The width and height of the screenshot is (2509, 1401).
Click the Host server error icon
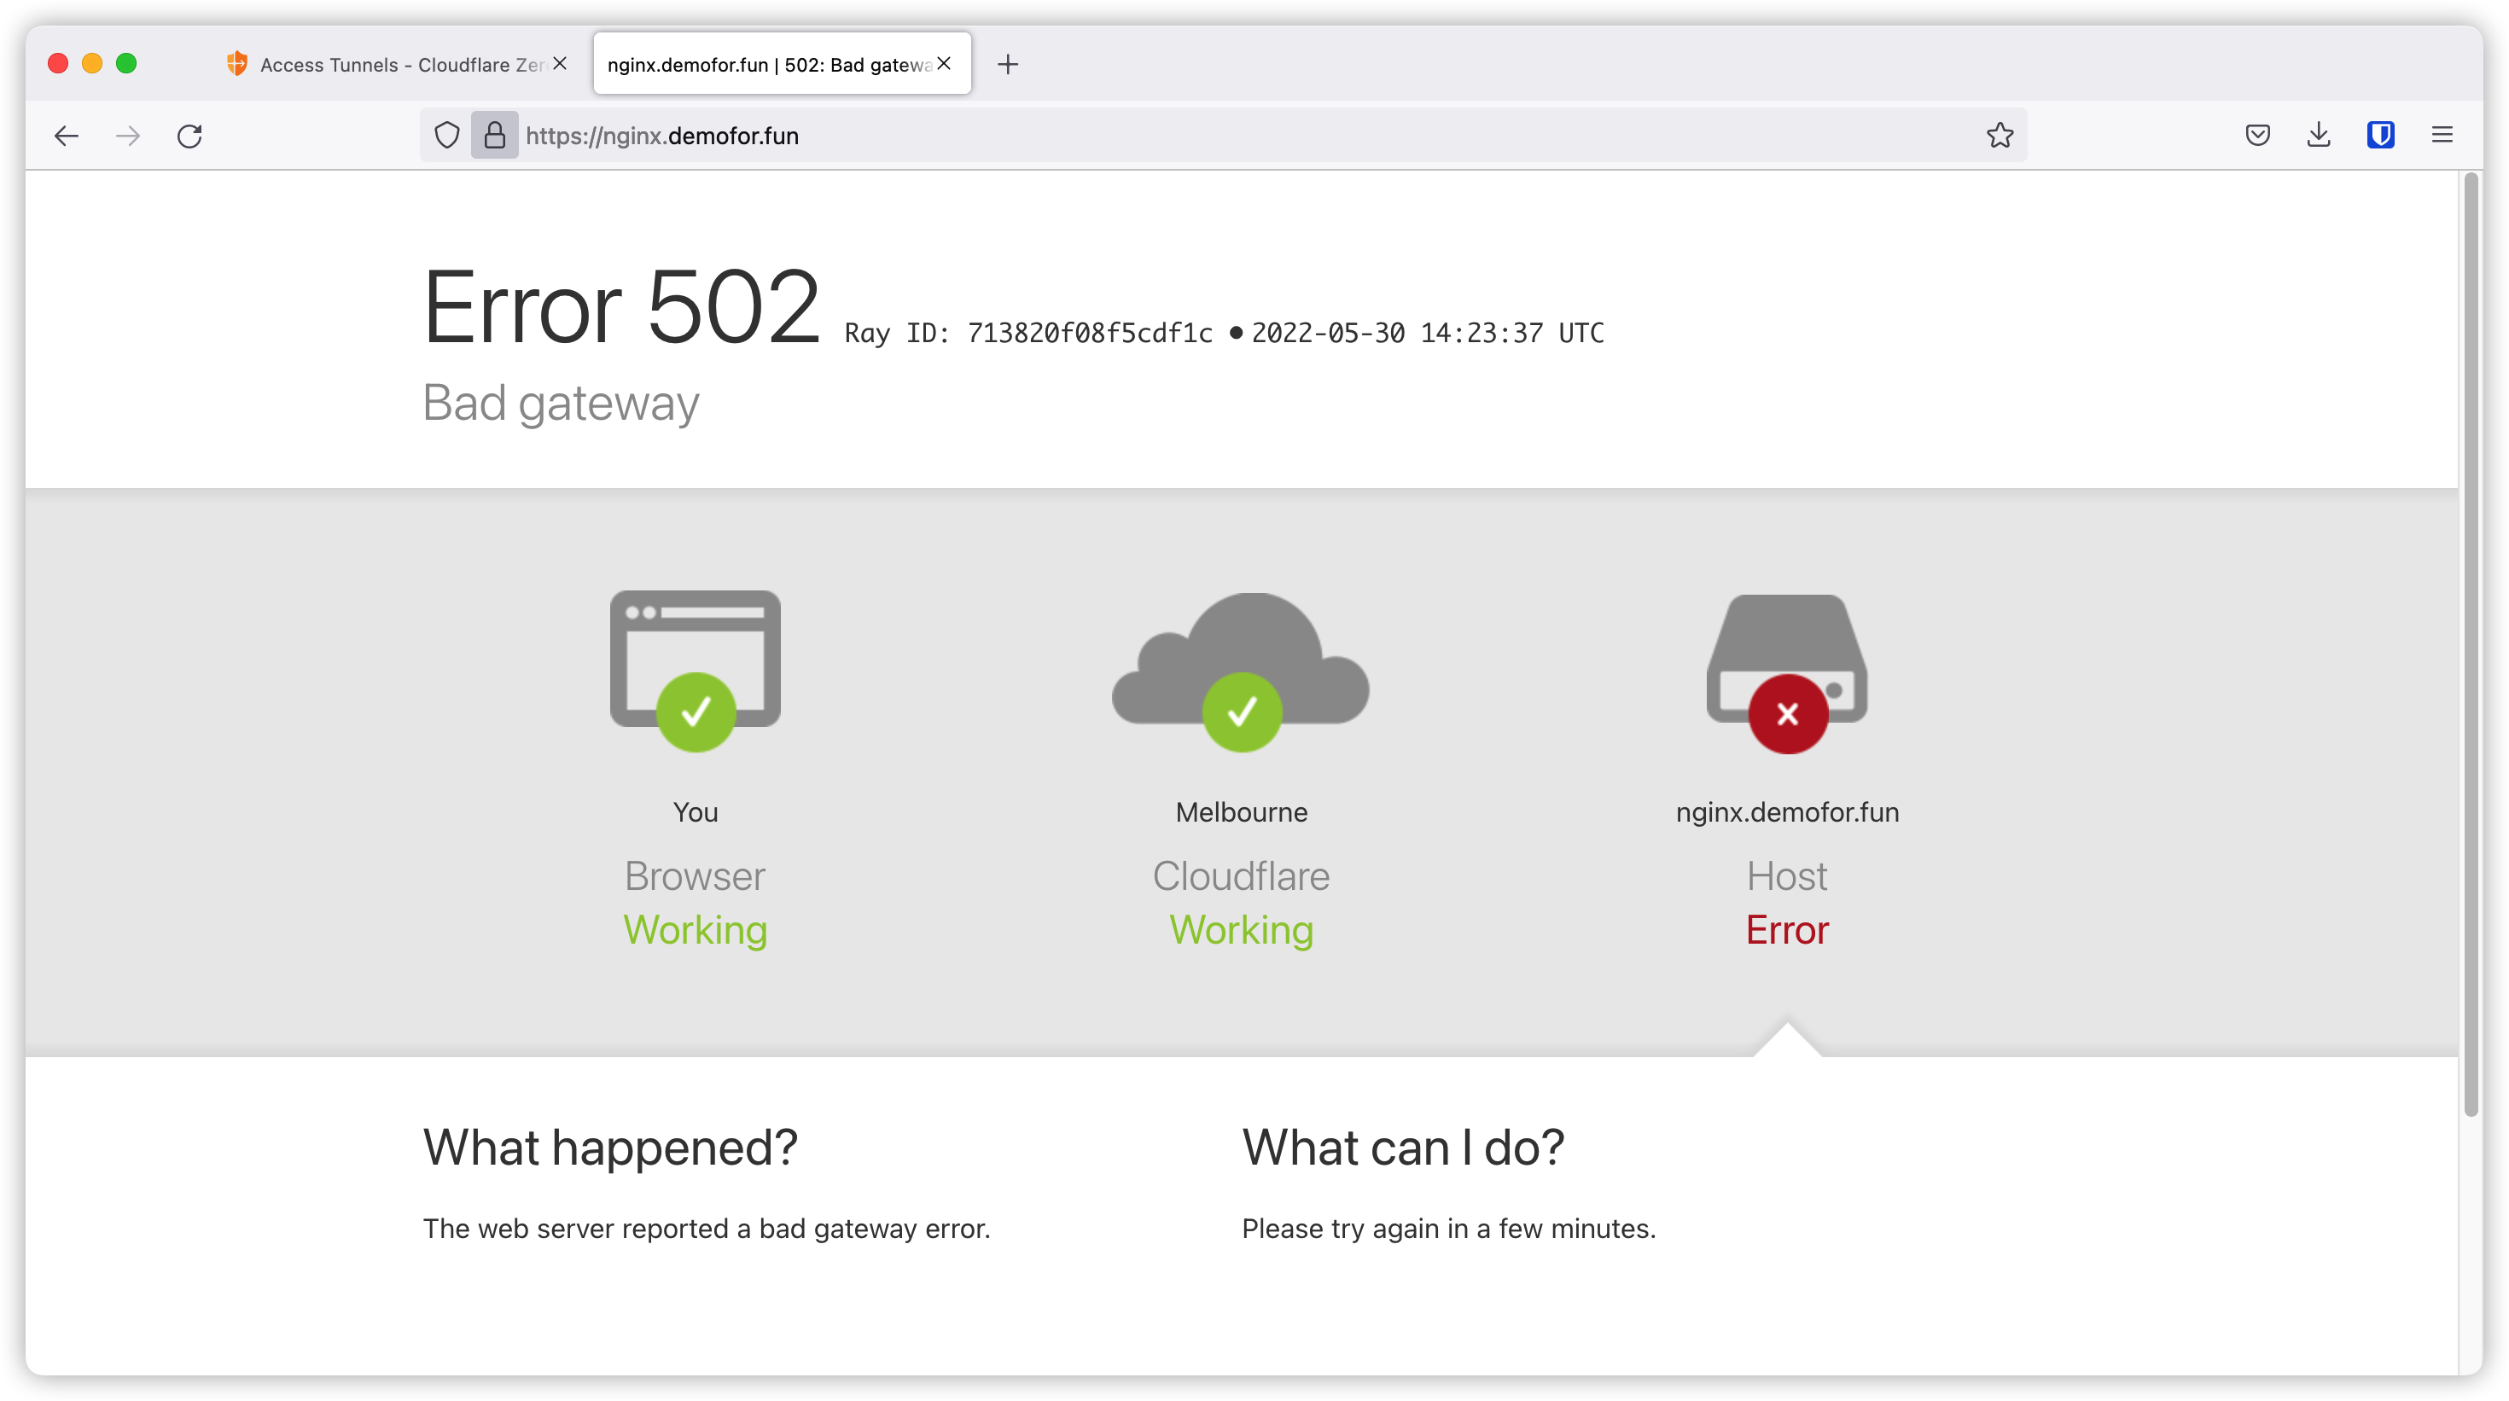pos(1786,671)
